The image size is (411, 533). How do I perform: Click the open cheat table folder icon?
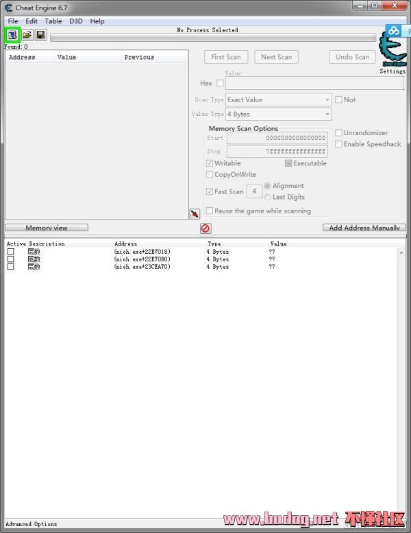coord(27,35)
